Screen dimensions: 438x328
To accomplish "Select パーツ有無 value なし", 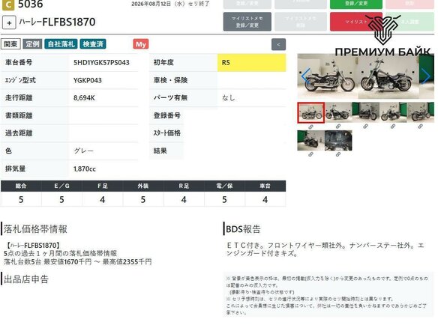I will (x=229, y=98).
